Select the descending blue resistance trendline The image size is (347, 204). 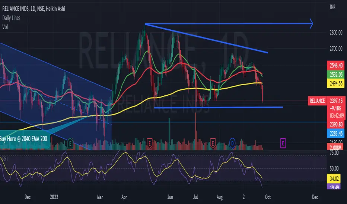206,38
